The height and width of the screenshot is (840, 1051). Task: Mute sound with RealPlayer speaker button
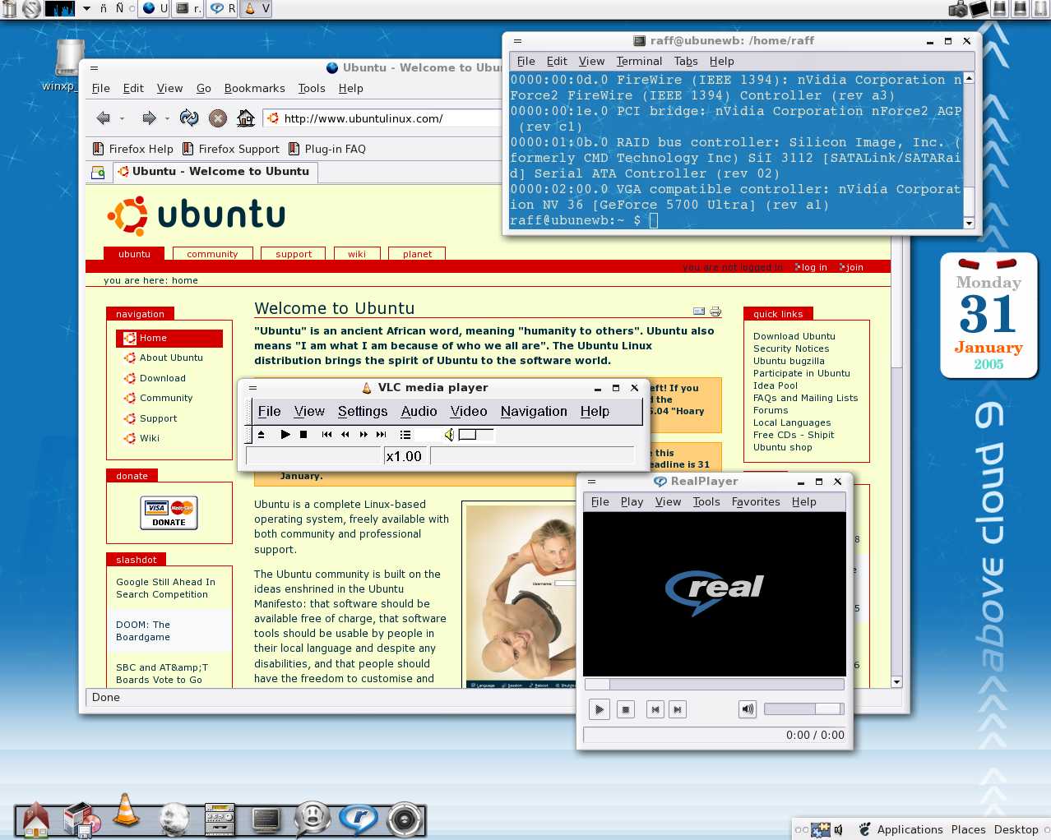(x=748, y=709)
